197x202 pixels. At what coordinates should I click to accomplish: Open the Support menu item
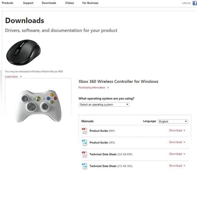(x=28, y=3)
